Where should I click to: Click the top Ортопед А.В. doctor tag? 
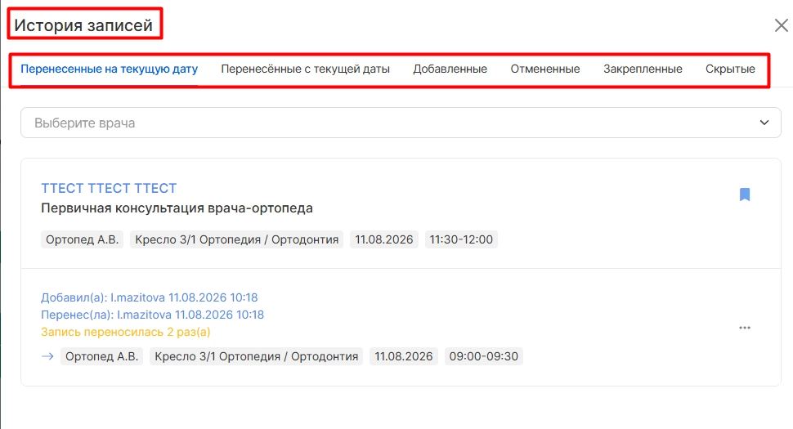[x=82, y=239]
